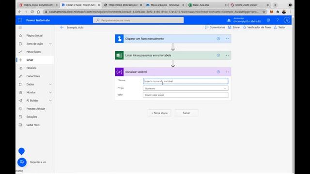The height and width of the screenshot is (174, 310).
Task: Click the back arrow beside Exemplo_Aula
Action: [x=62, y=28]
